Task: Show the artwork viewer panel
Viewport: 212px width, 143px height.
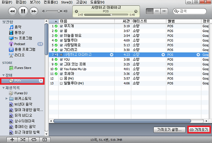Action: (45, 140)
